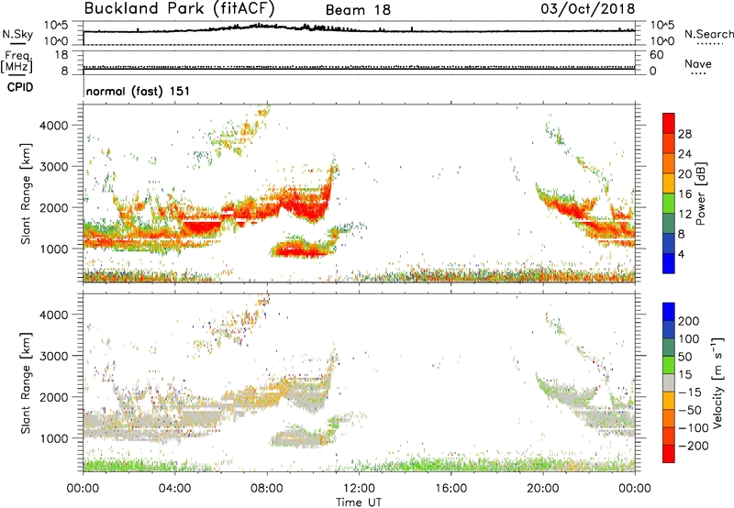This screenshot has height=508, width=734.
Task: Select the "Beam 18" label
Action: click(x=358, y=10)
